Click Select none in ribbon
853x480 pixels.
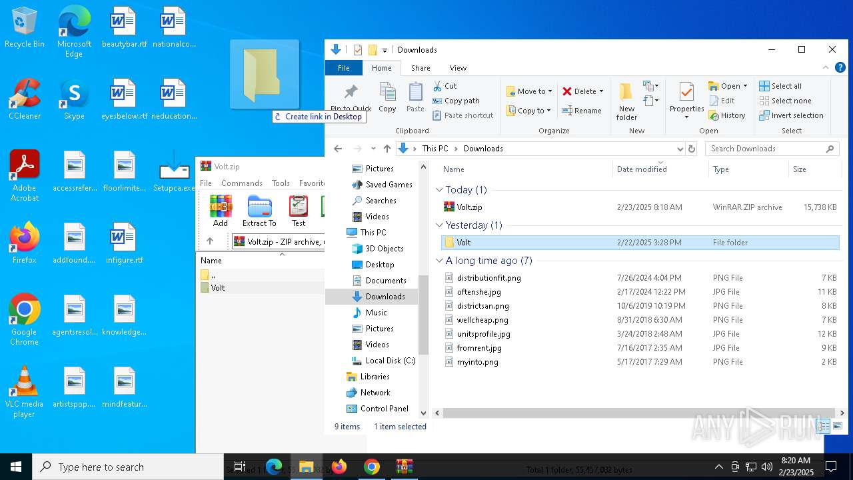coord(785,101)
